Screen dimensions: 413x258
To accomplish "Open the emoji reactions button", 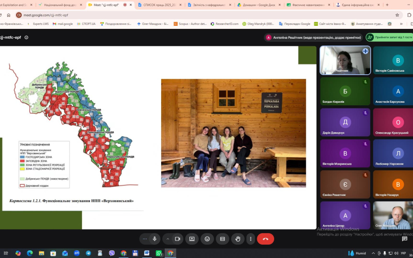I will tap(208, 239).
